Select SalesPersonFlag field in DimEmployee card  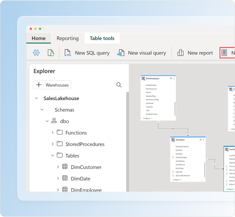tap(152, 99)
